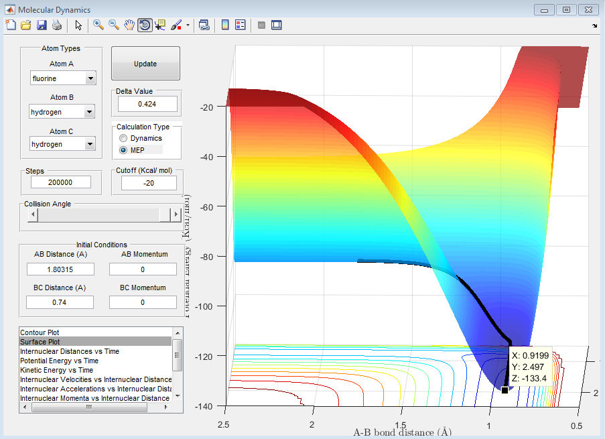Toggle the Rotate 3D tool
The height and width of the screenshot is (439, 605).
pyautogui.click(x=144, y=25)
